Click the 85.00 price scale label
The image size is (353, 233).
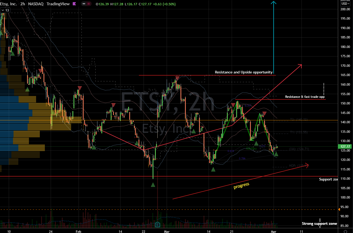coord(345,226)
